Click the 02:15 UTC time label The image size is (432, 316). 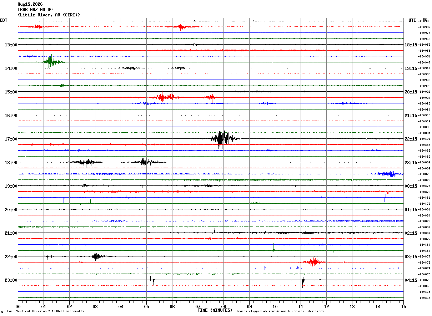pos(411,233)
